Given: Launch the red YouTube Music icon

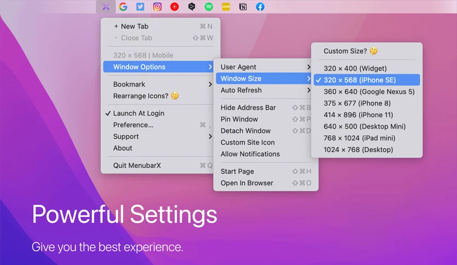Looking at the screenshot, I should [174, 7].
